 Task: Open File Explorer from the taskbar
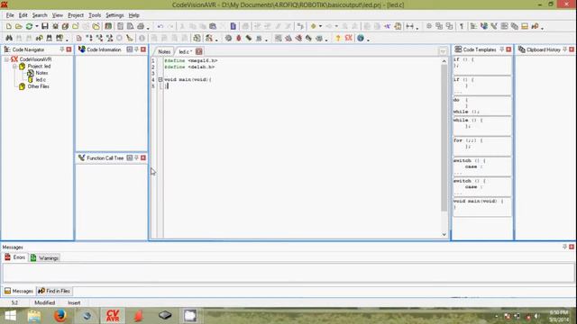(34, 316)
